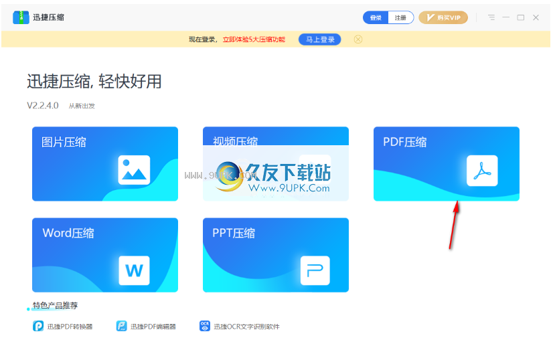Open the main menu hamburger icon

point(491,17)
